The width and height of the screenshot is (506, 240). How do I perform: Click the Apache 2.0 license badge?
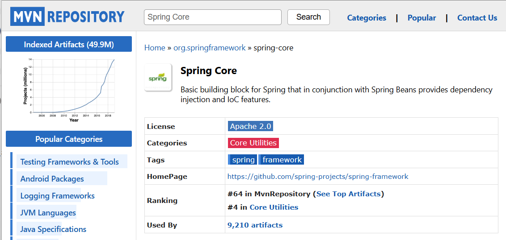[250, 126]
